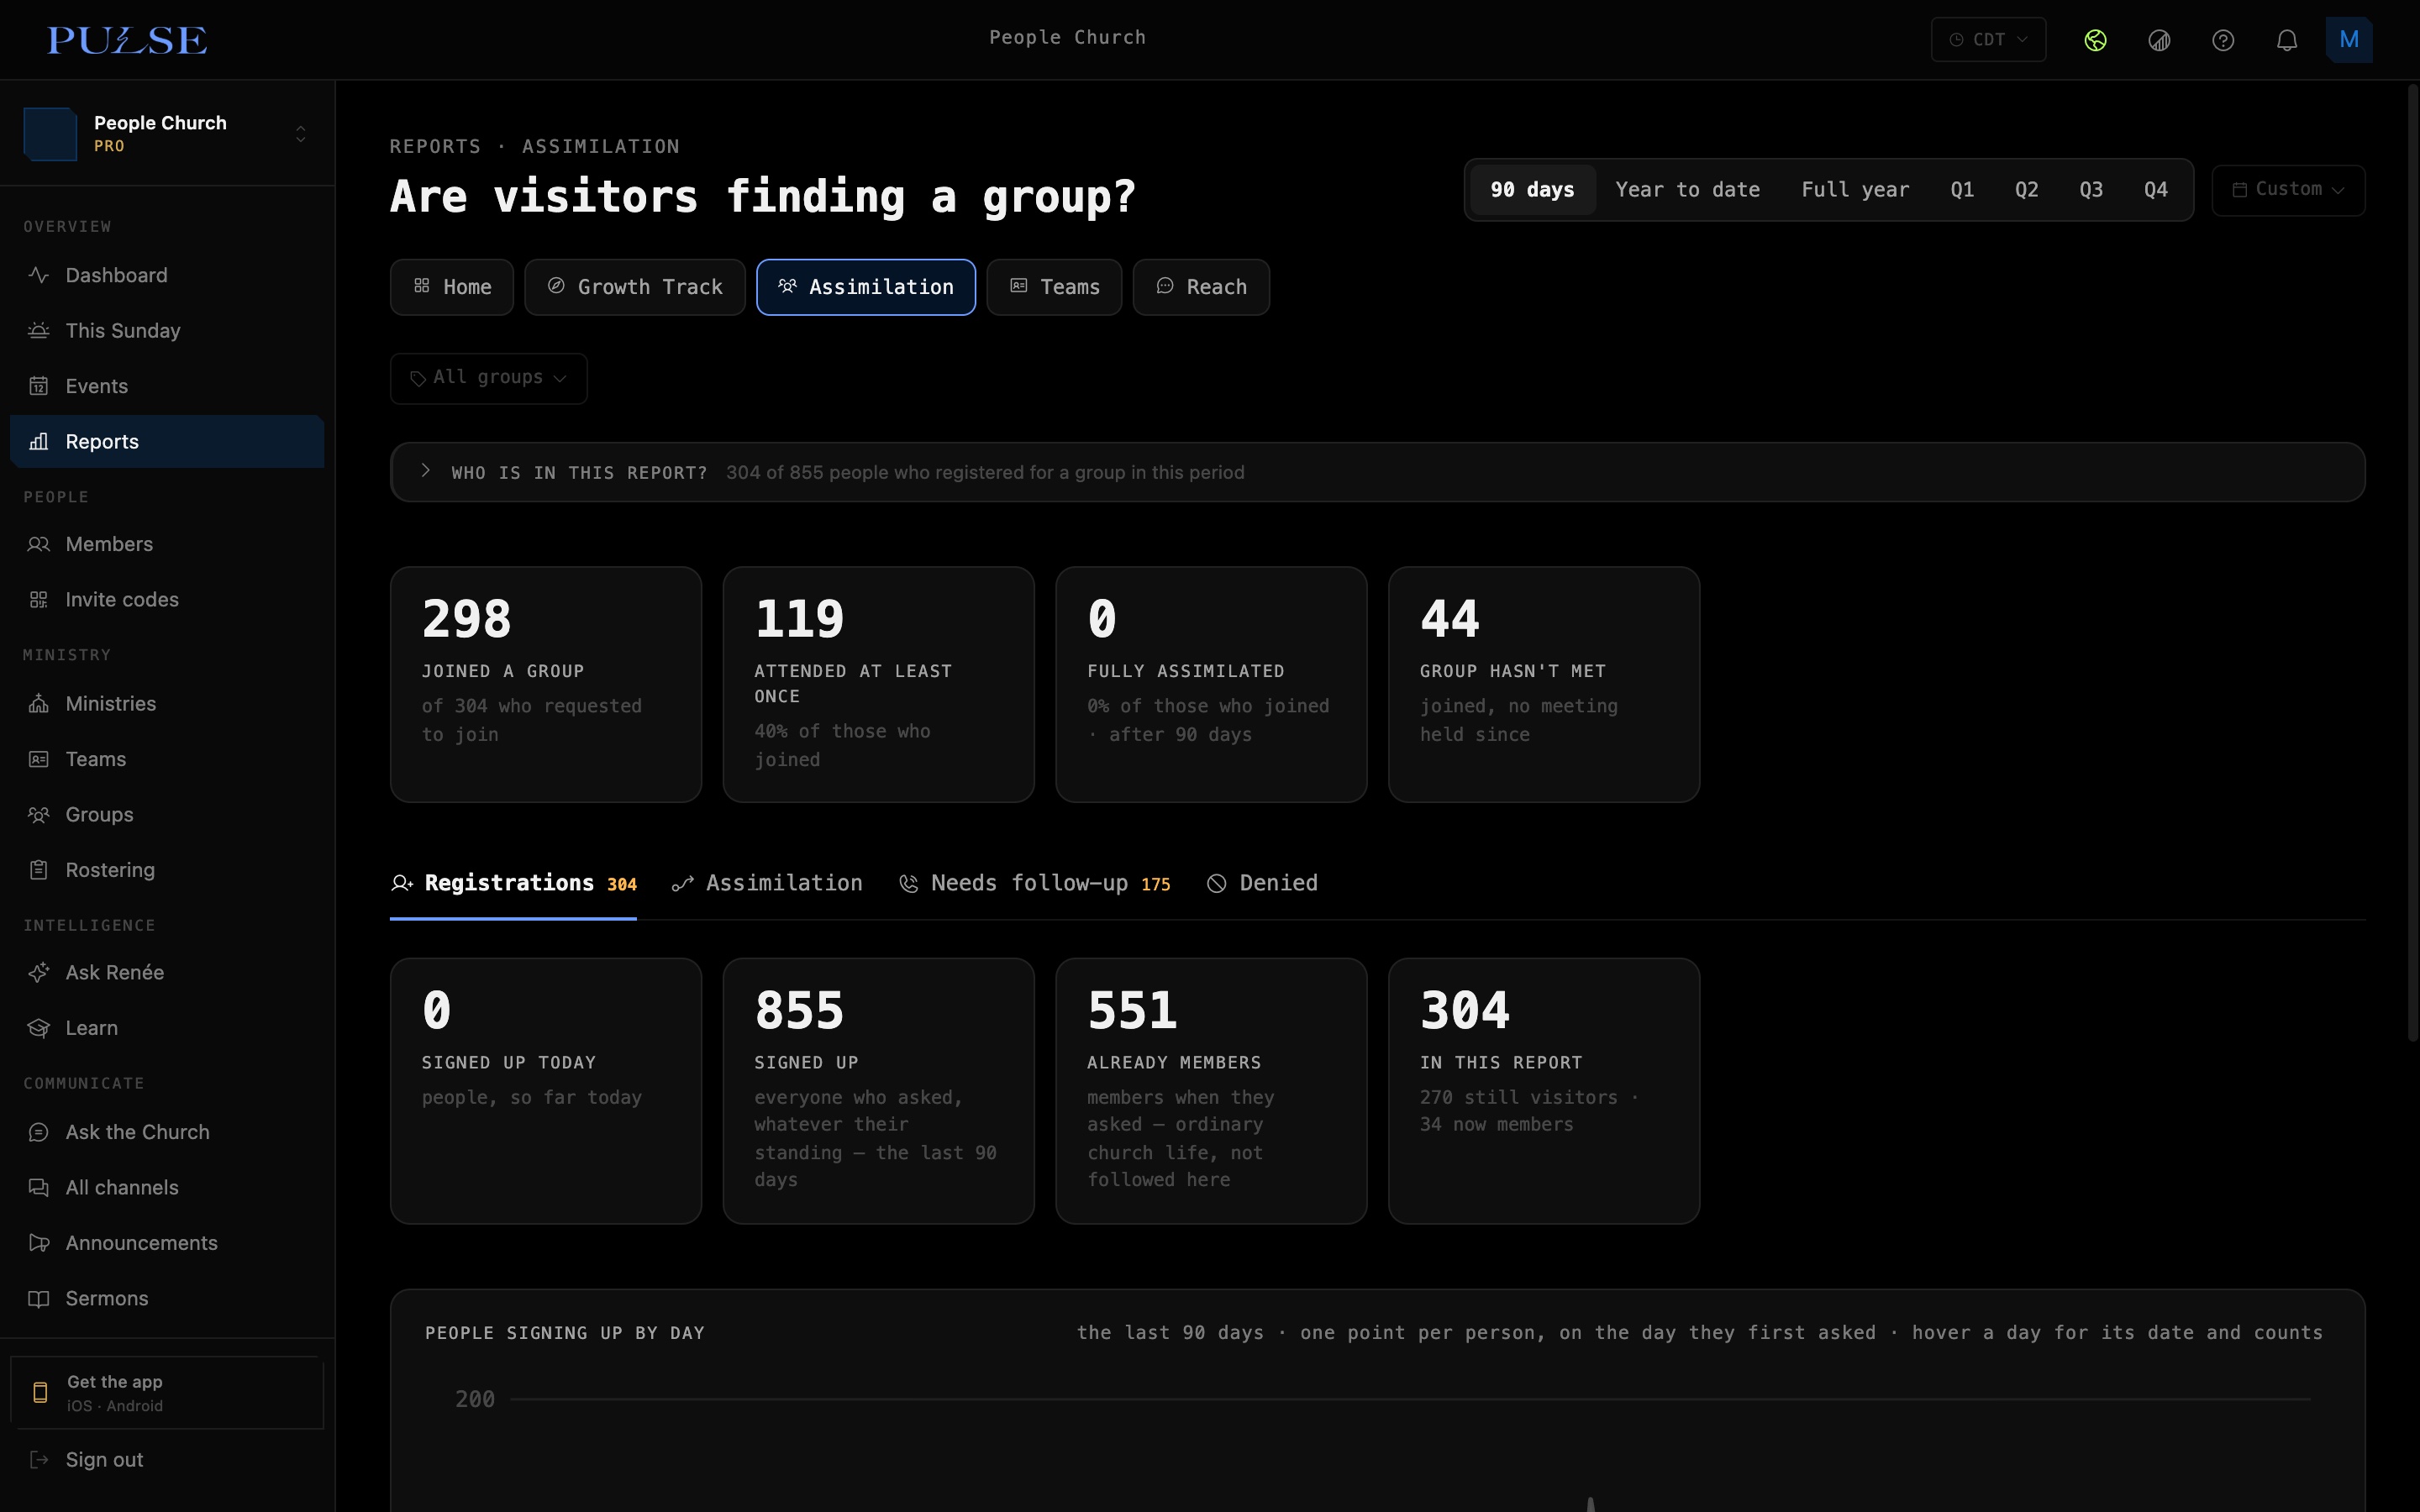Click Sign out

pyautogui.click(x=167, y=1460)
